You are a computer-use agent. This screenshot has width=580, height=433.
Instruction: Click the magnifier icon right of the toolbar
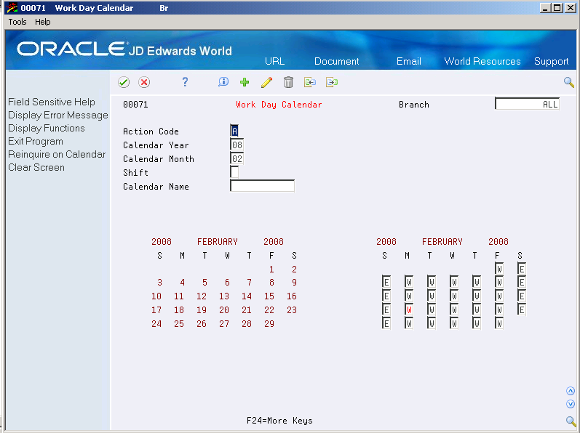tap(569, 82)
